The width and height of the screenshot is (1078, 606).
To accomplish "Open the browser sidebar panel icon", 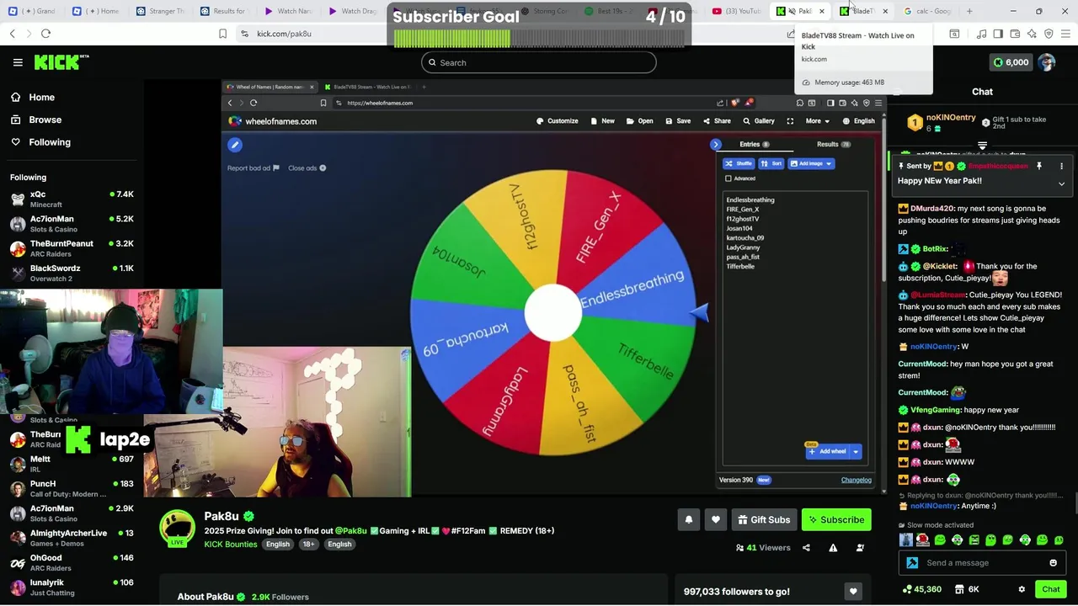I will tap(998, 34).
